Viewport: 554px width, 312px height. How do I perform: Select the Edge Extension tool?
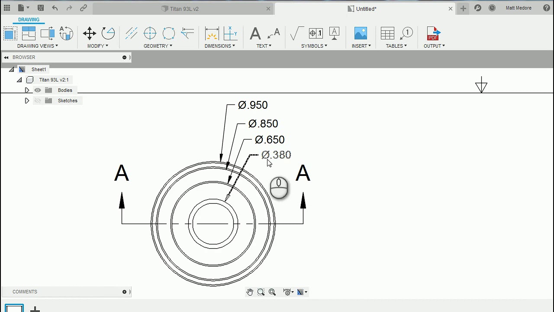point(187,33)
